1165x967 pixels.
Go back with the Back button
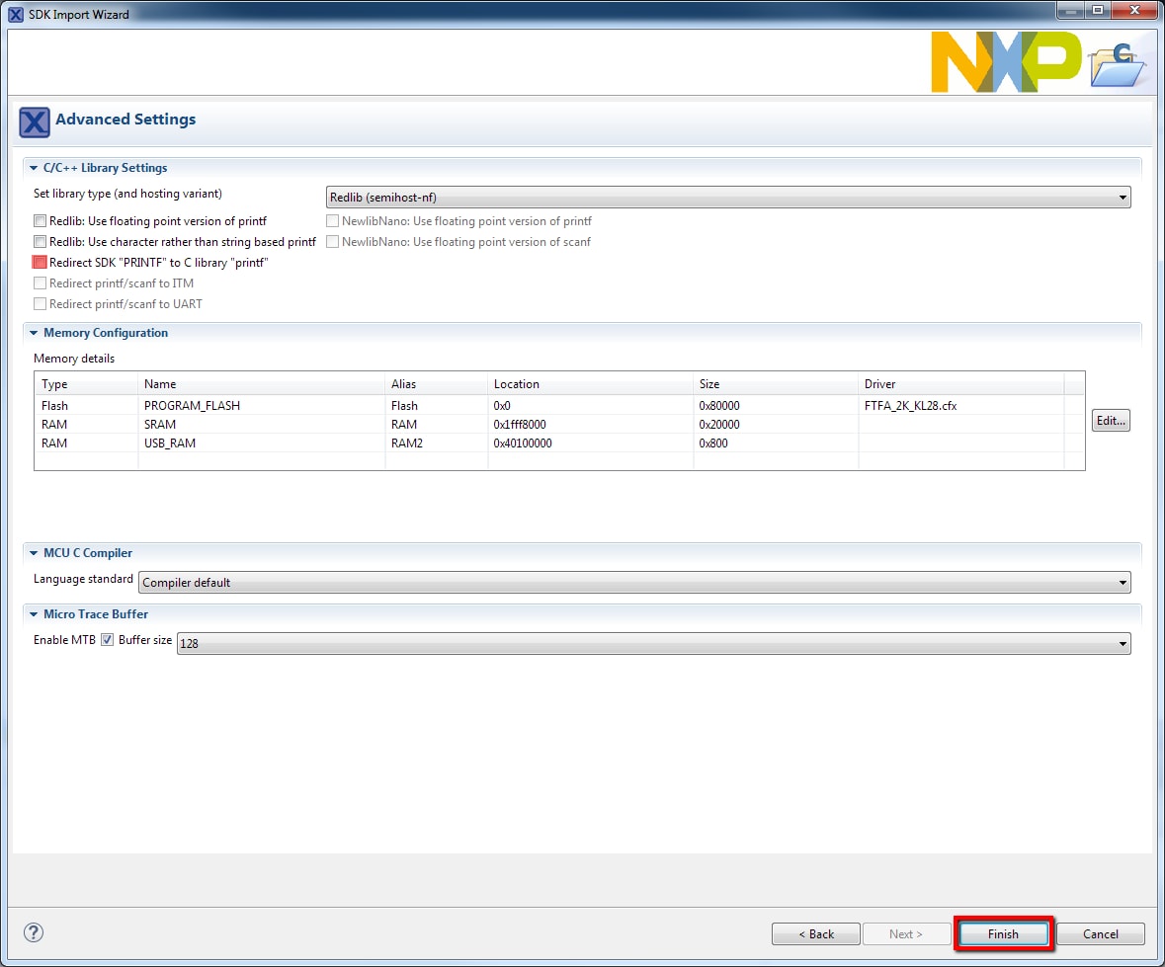[x=816, y=933]
